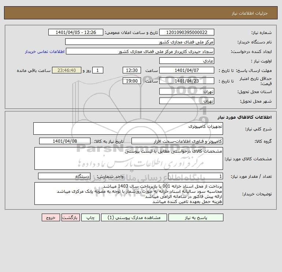282x272 pixels.
Task: Click the استان محل تحویل label
Action: pyautogui.click(x=255, y=92)
